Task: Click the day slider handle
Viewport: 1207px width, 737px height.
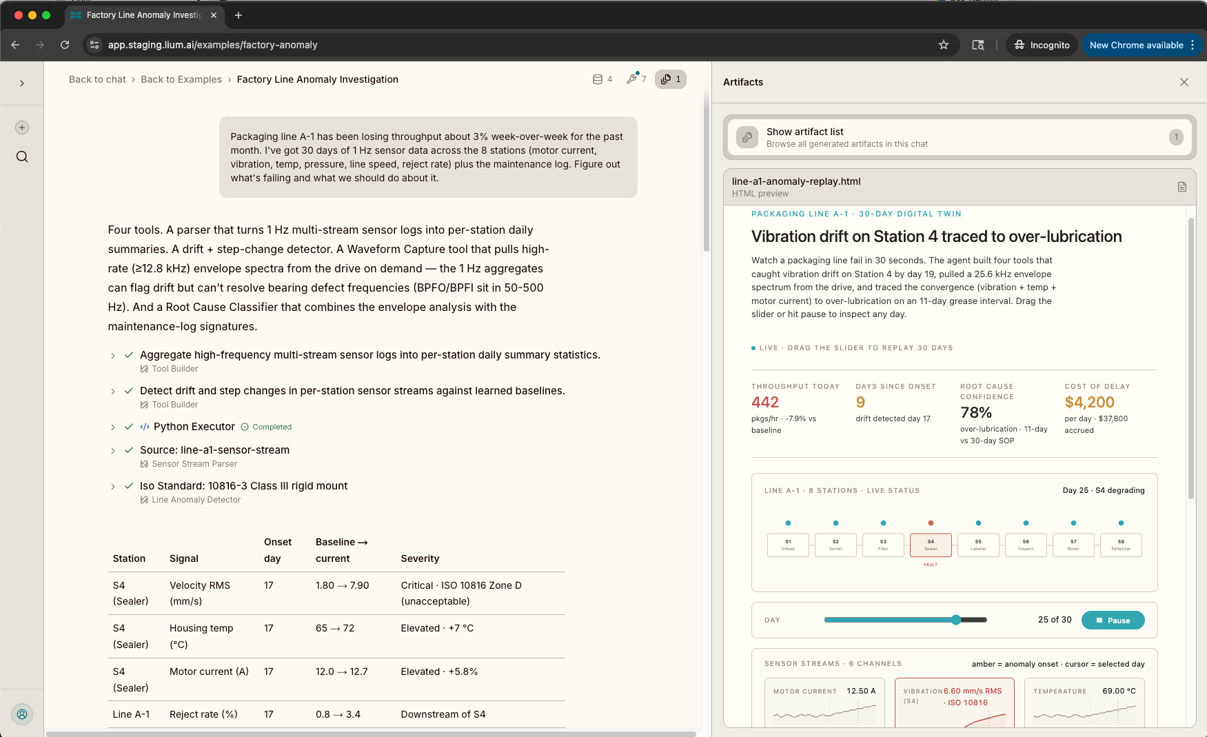Action: click(956, 620)
